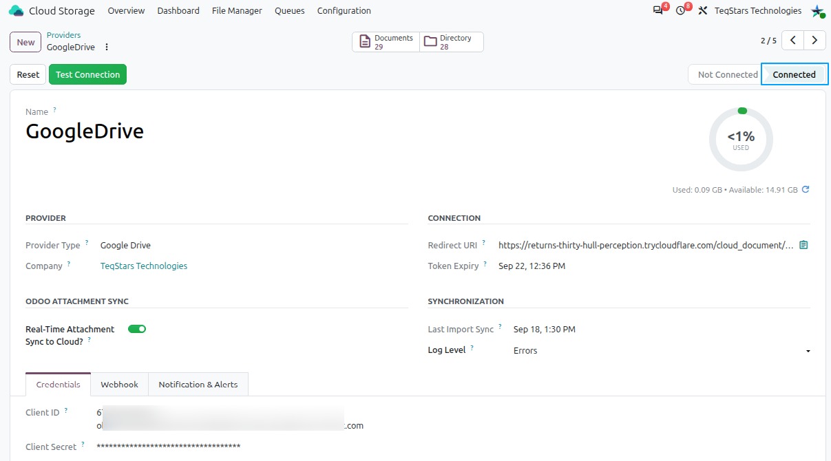Click the Redirect URI value
The height and width of the screenshot is (461, 831).
pyautogui.click(x=646, y=246)
